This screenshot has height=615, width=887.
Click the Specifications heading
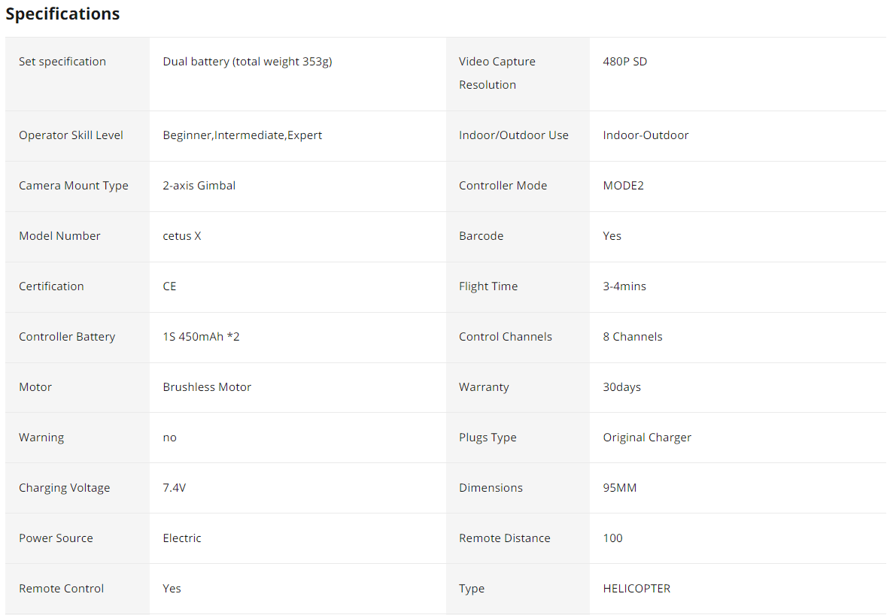click(62, 14)
